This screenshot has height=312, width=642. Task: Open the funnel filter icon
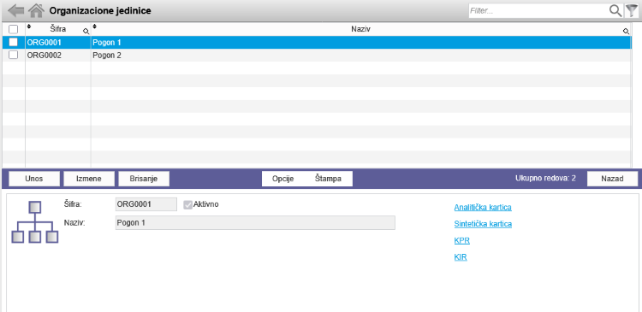click(631, 10)
